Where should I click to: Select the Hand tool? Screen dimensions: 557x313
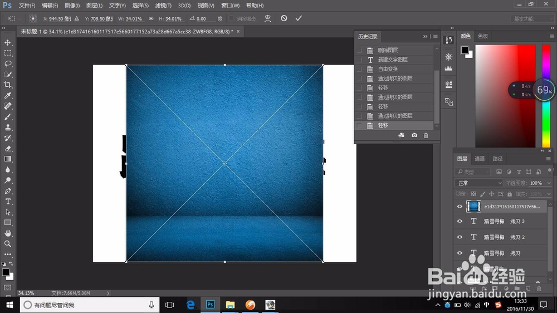7,233
